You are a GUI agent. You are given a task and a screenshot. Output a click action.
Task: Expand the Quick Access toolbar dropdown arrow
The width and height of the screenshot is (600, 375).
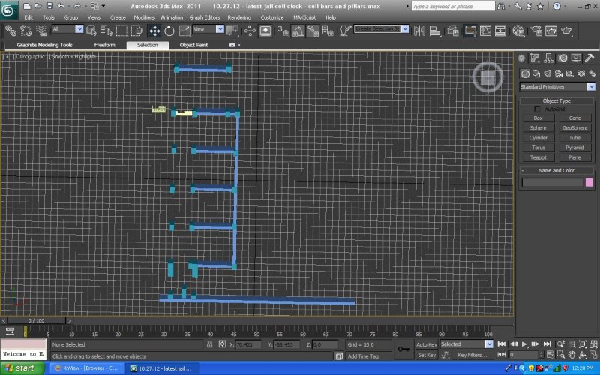pyautogui.click(x=103, y=6)
